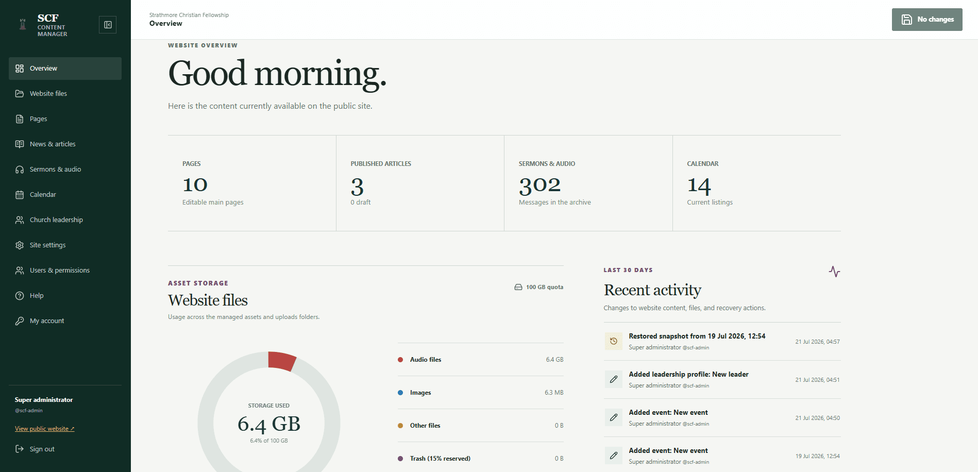Open Site settings

[65, 245]
